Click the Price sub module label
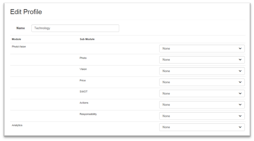 tap(83, 80)
